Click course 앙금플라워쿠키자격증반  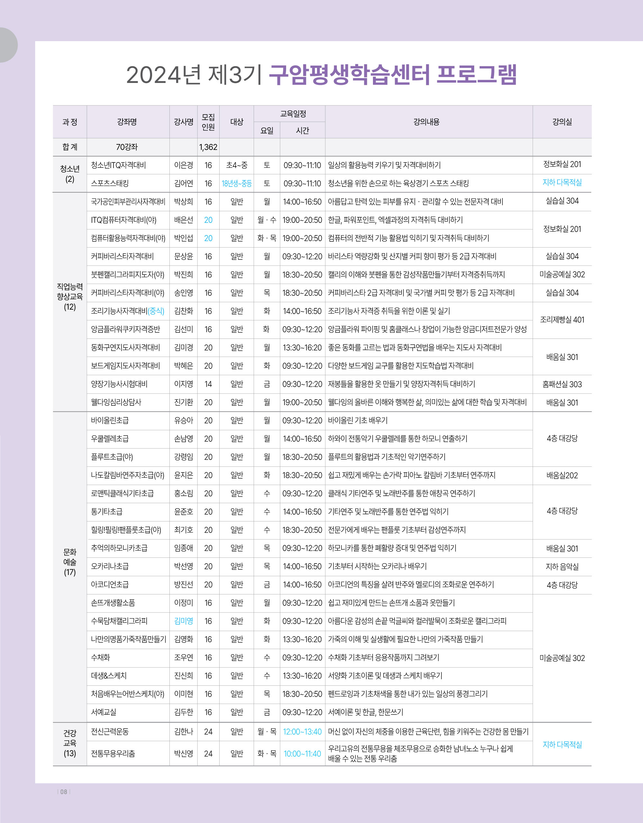point(125,329)
